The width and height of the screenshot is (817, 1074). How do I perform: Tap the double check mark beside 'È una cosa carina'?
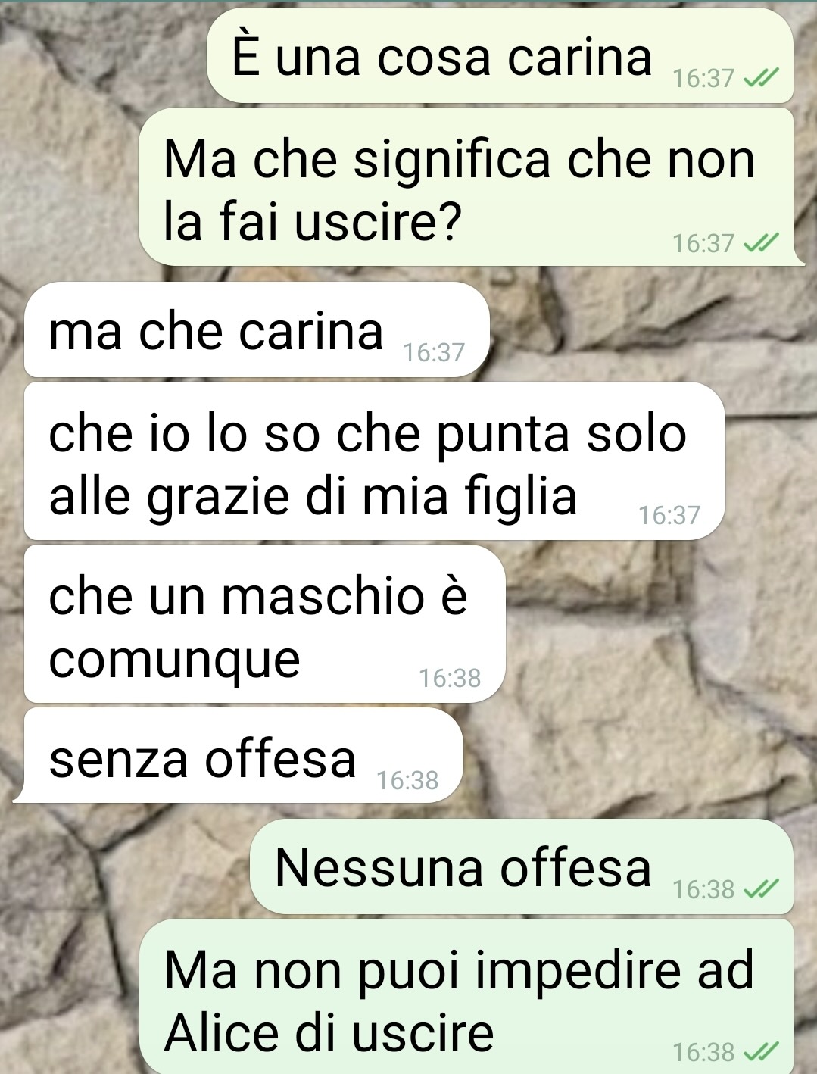pos(761,78)
